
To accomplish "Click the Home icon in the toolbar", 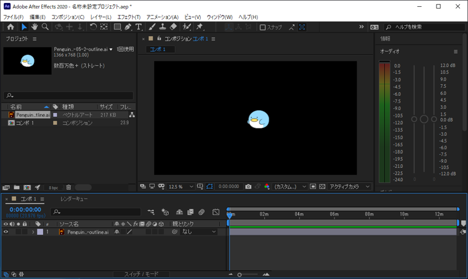I will pyautogui.click(x=10, y=27).
